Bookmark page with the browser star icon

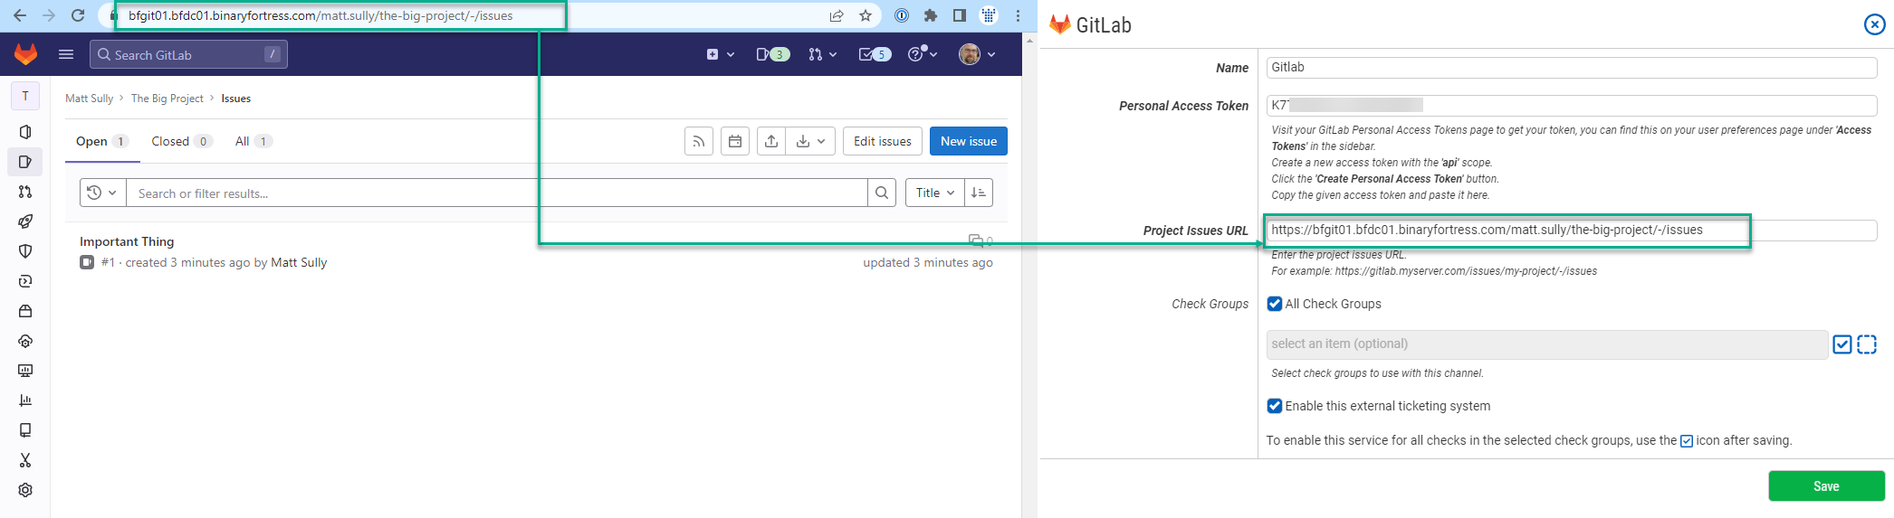pyautogui.click(x=866, y=15)
